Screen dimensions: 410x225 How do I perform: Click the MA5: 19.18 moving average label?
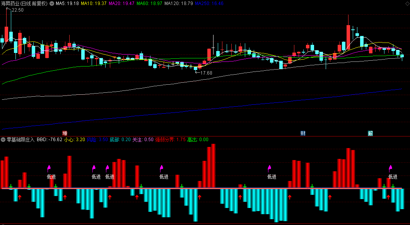click(x=67, y=3)
